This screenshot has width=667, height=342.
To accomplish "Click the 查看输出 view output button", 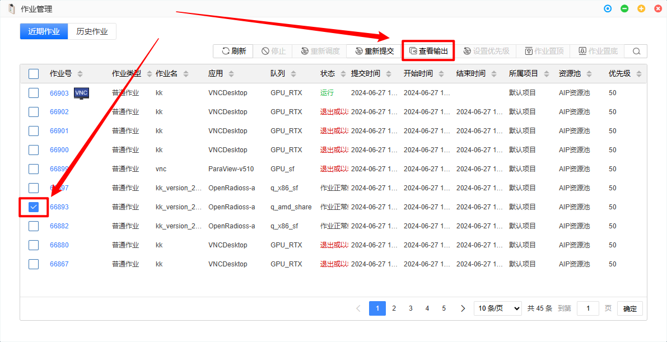I will click(428, 51).
